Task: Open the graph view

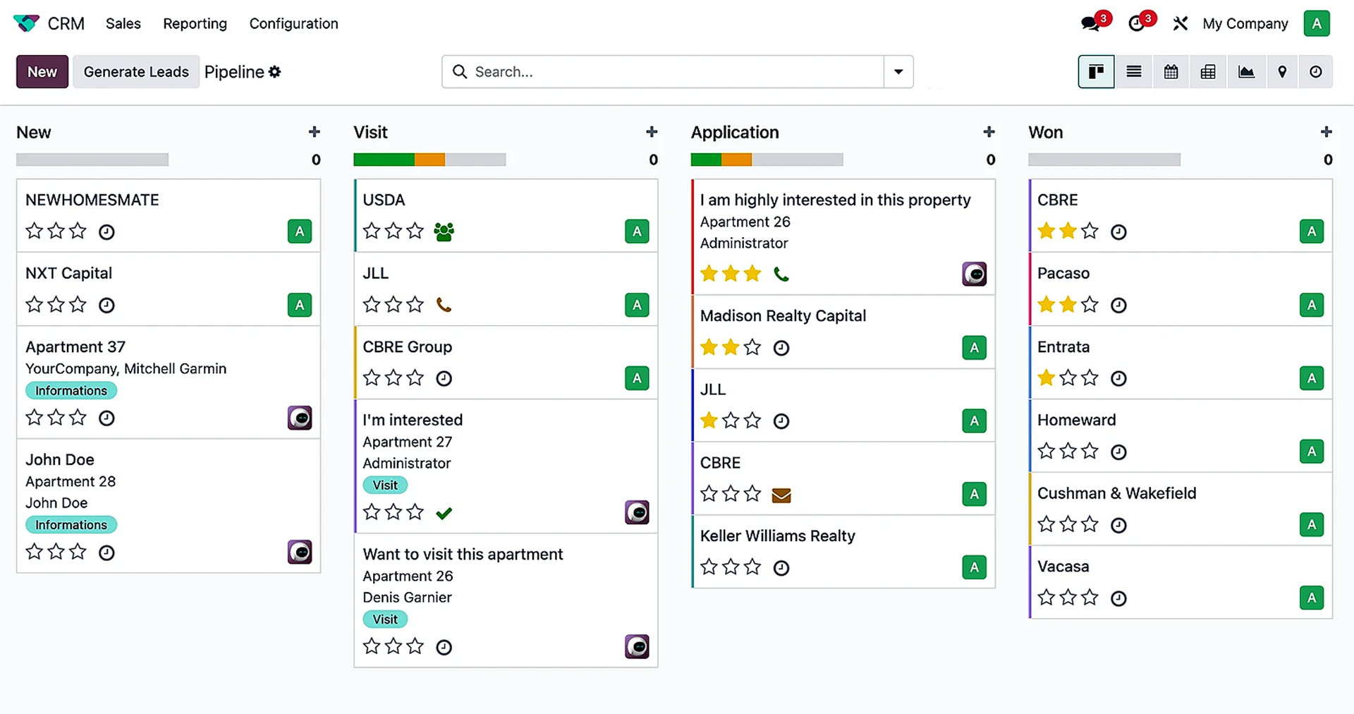Action: pos(1246,72)
